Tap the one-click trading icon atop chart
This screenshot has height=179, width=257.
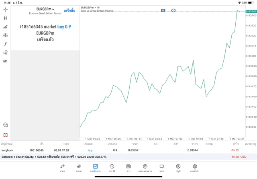163,10
